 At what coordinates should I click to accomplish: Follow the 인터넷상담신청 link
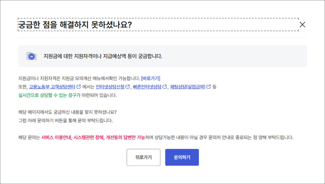pyautogui.click(x=110, y=86)
